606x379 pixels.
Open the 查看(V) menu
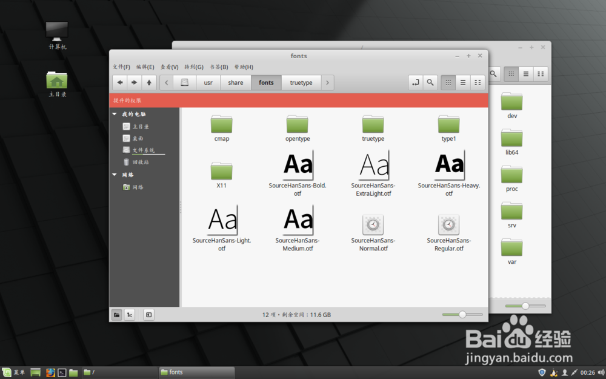tap(169, 67)
